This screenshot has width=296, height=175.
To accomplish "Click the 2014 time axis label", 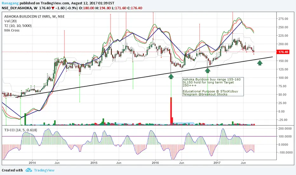I will point(32,163).
